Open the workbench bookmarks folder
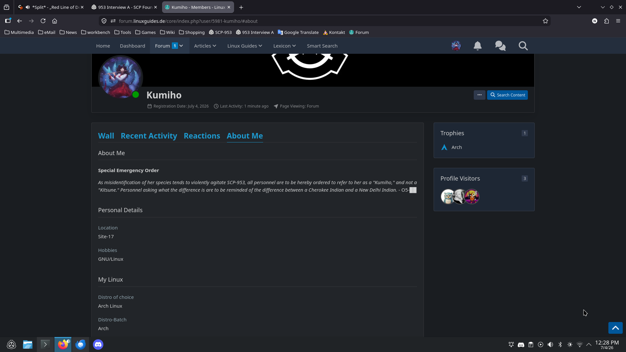 (96, 32)
